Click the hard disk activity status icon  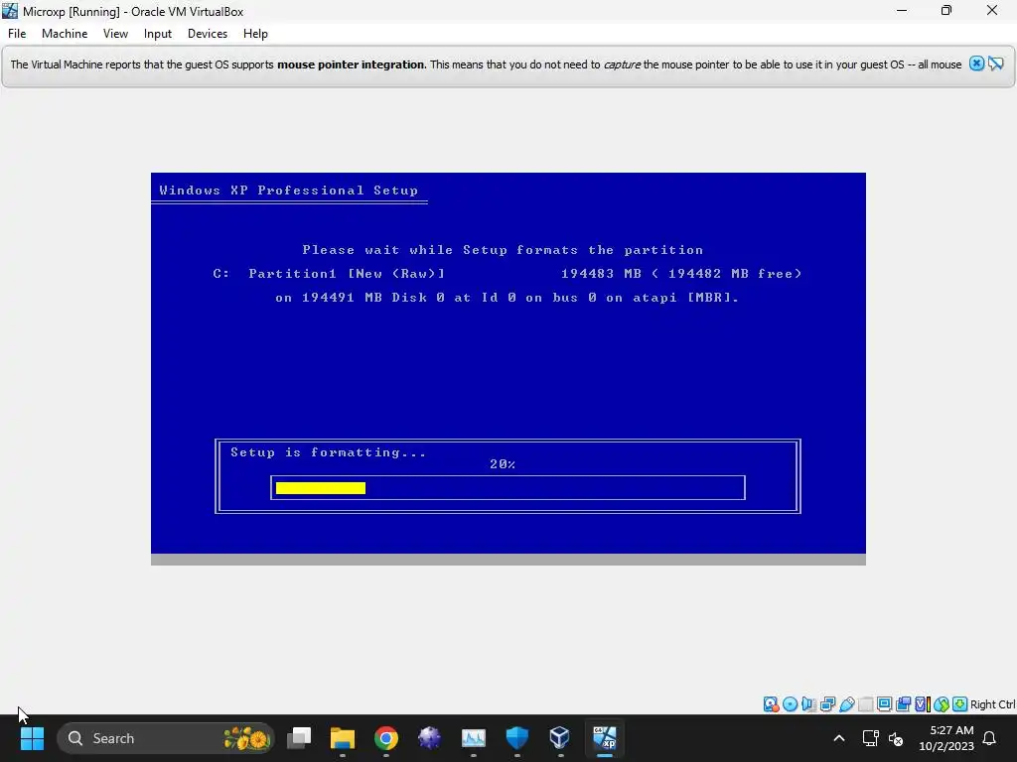click(x=771, y=704)
